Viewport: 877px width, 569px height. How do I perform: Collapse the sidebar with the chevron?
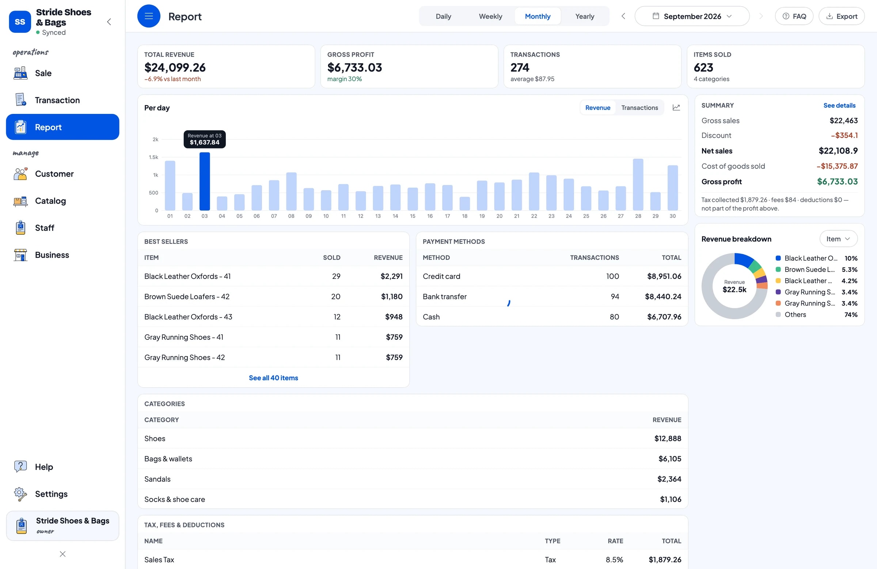pyautogui.click(x=109, y=22)
